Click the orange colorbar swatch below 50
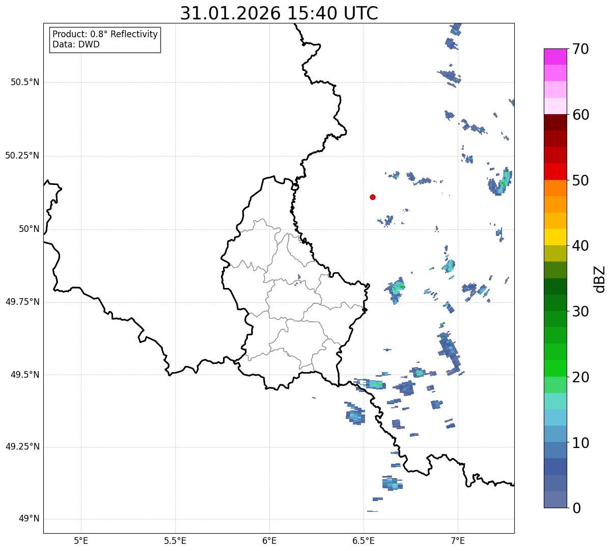Viewport: 612px width, 551px height. [555, 188]
